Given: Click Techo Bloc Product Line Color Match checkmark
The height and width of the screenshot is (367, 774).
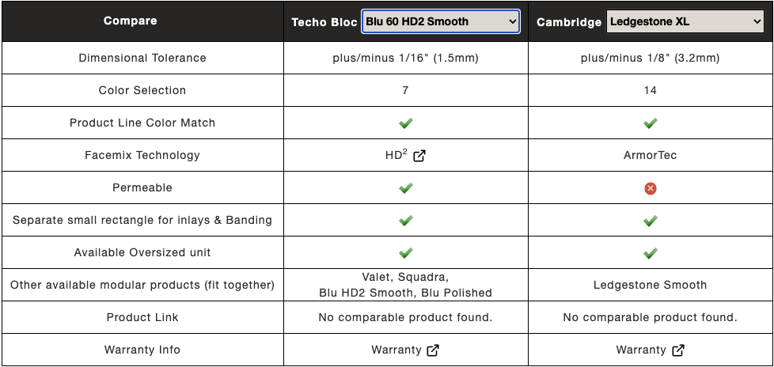Looking at the screenshot, I should click(406, 123).
